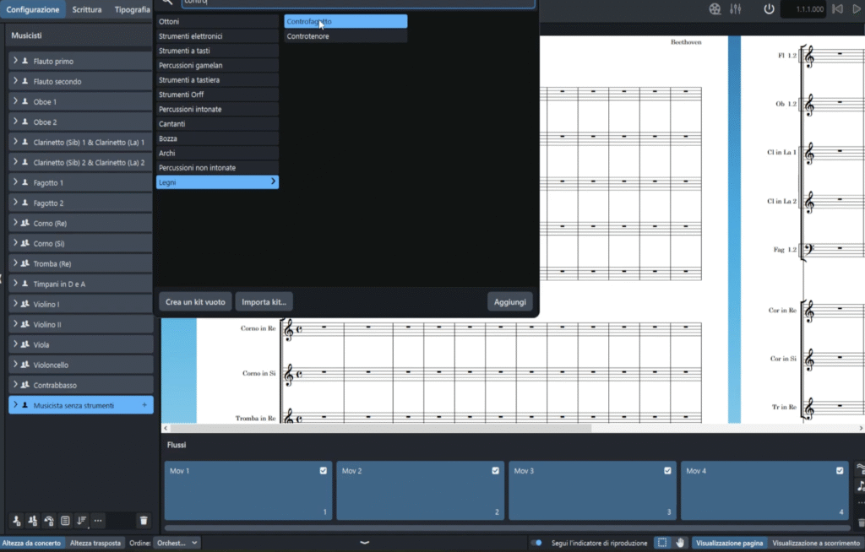Click the Aggiungi button
Viewport: 865px width, 552px height.
[x=510, y=301]
